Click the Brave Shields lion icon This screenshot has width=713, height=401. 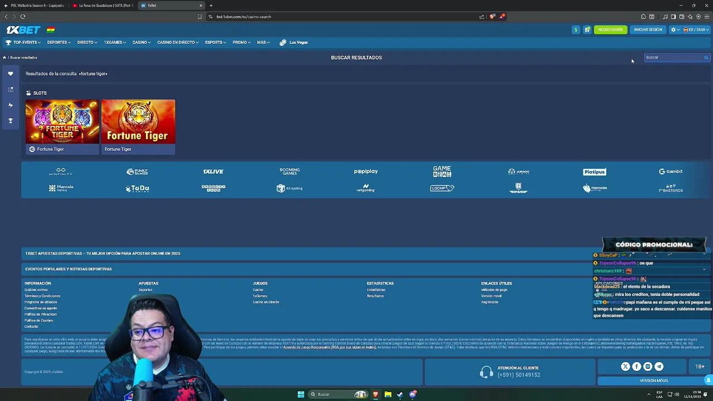click(x=492, y=17)
